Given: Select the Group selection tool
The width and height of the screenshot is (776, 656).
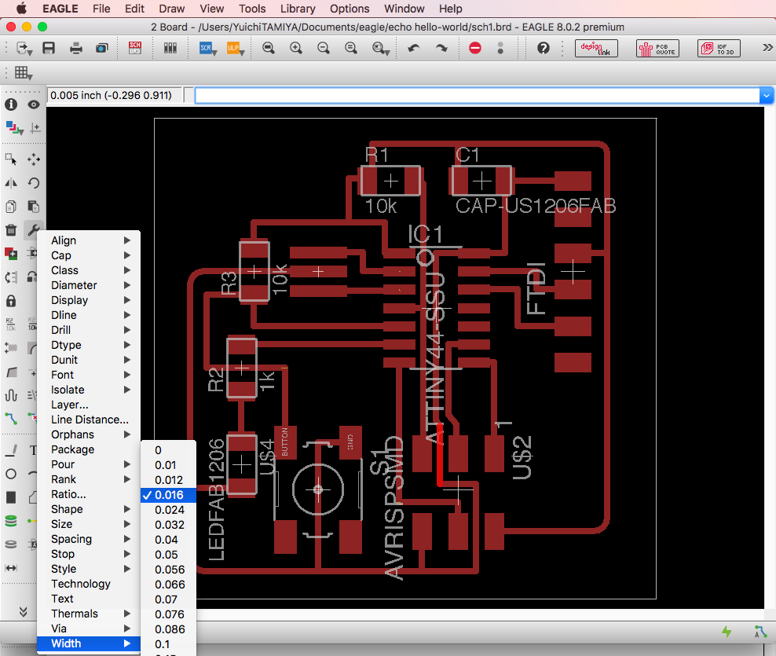Looking at the screenshot, I should pos(11,159).
